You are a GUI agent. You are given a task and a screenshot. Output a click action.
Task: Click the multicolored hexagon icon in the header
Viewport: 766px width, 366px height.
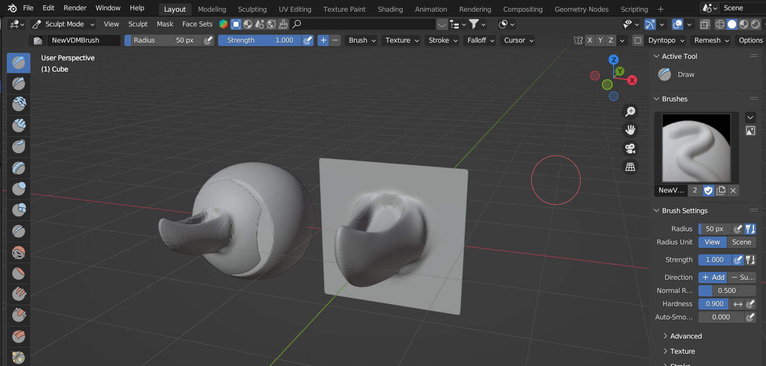click(223, 24)
